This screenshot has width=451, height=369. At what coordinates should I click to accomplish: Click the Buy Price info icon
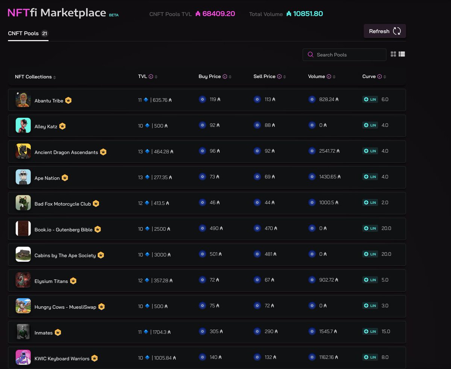click(x=225, y=76)
